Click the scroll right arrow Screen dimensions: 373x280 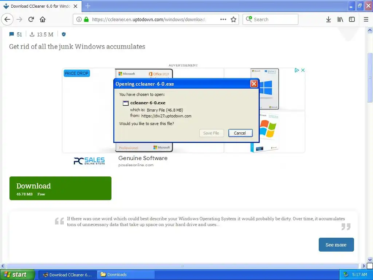click(363, 266)
